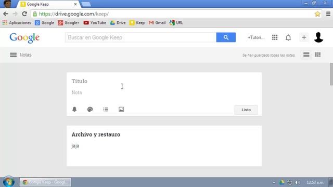Open the Archivo y restauro note
The height and width of the screenshot is (187, 333).
click(164, 146)
